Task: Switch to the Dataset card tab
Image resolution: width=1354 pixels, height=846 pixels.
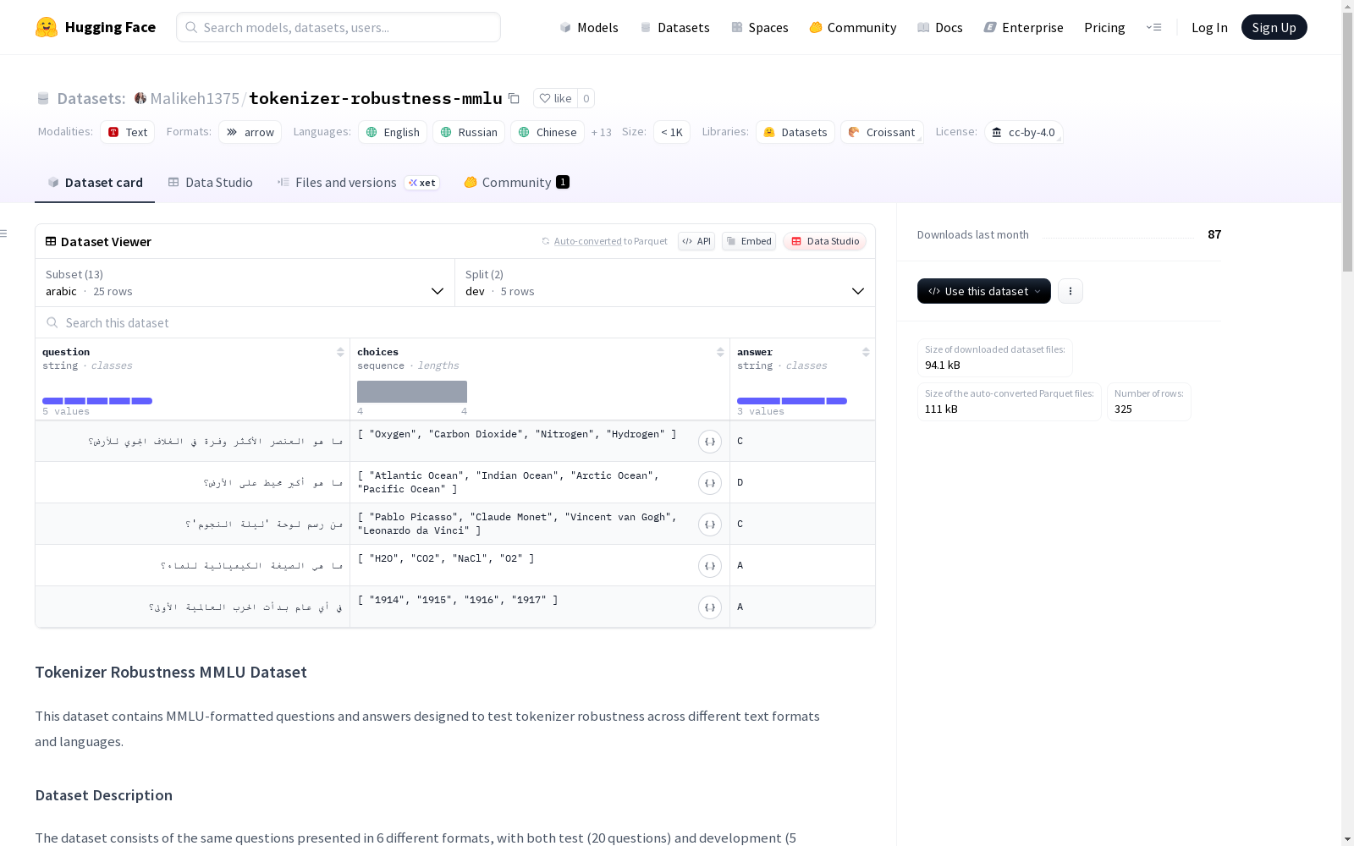Action: (x=95, y=183)
